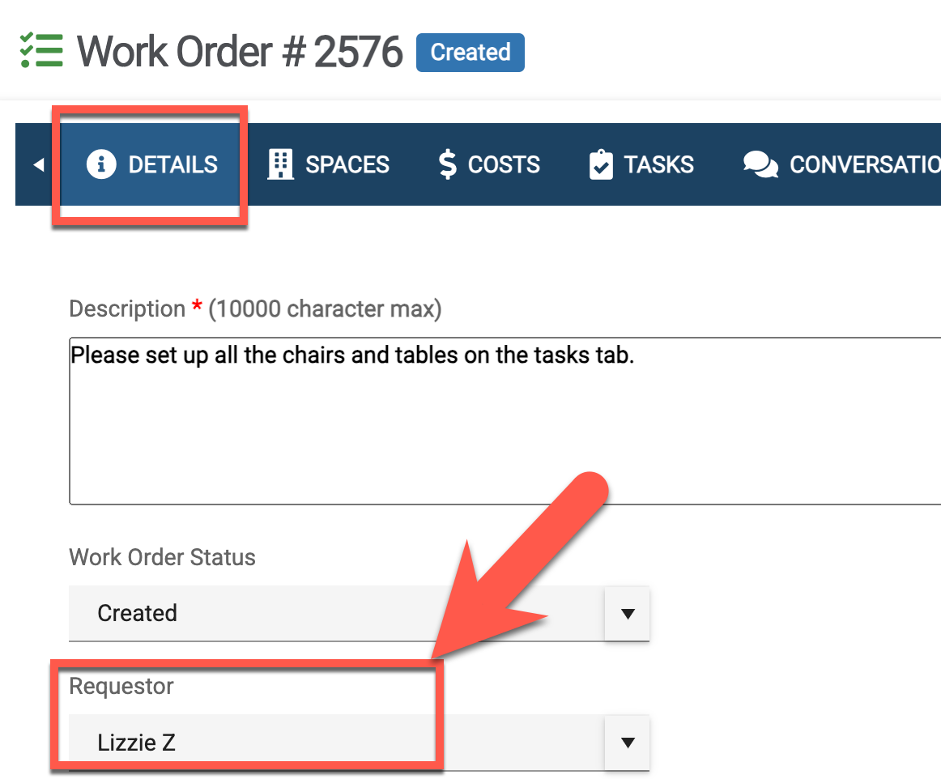Image resolution: width=941 pixels, height=779 pixels.
Task: Click the building icon beside Spaces
Action: [x=280, y=164]
